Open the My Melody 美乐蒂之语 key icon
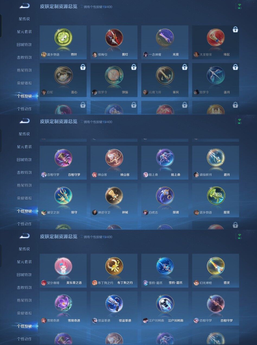This screenshot has width=257, height=345. tap(63, 266)
